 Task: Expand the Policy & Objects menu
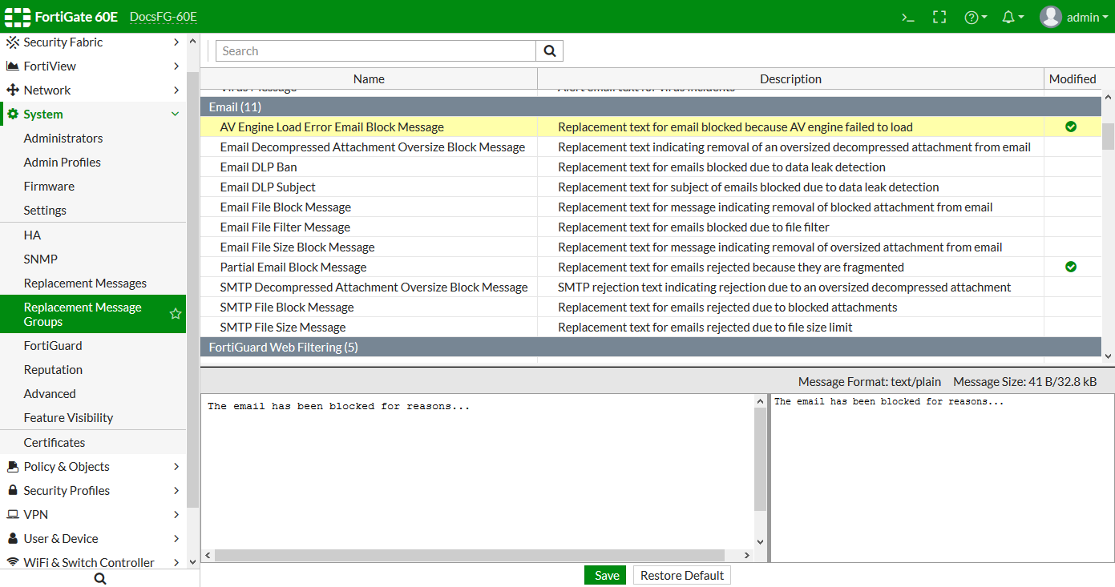[x=176, y=467]
